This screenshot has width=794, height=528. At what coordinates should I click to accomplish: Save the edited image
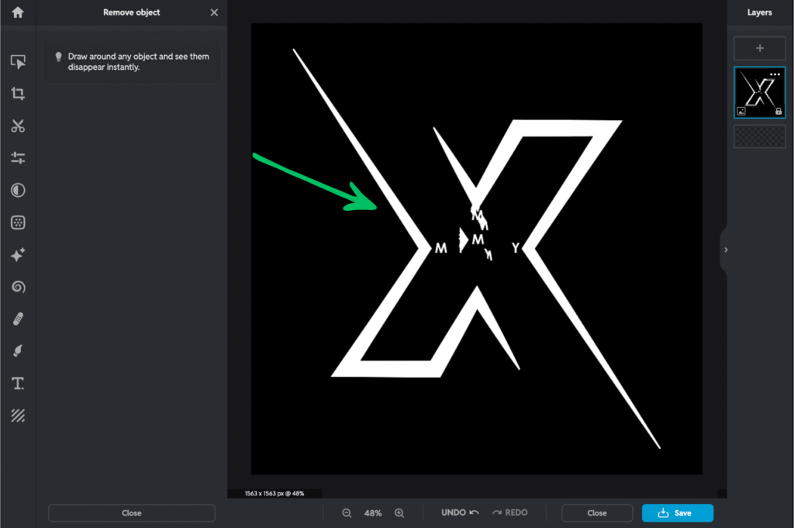click(678, 512)
